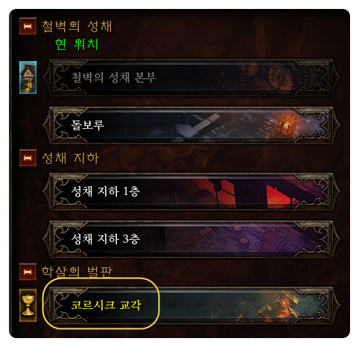Viewport: 359px width, 347px height.
Task: Travel to the 돌보루 waypoint
Action: (191, 125)
